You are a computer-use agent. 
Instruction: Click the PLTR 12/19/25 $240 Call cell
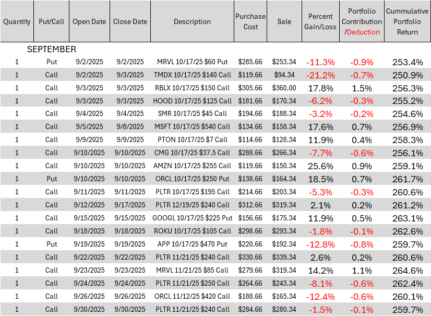193,205
